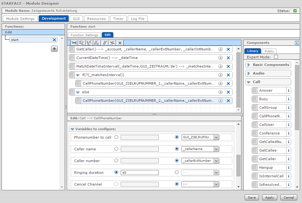The width and height of the screenshot is (302, 203).
Task: Open details arrow for GetCaller step
Action: click(x=221, y=49)
